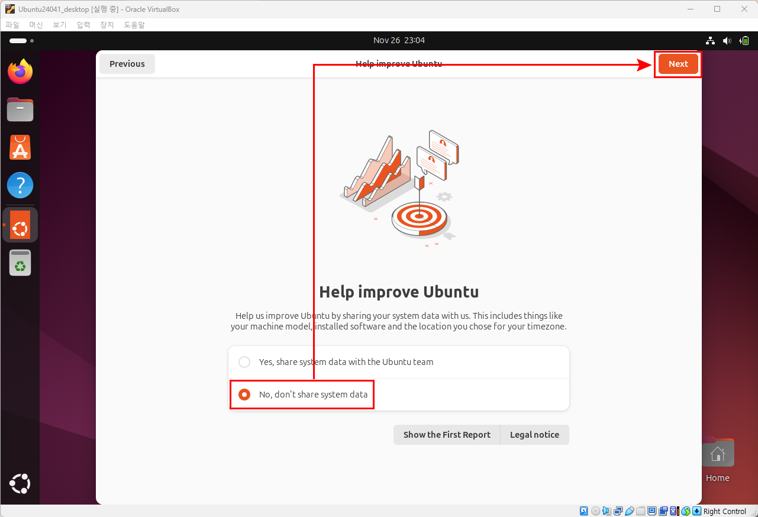Click the VirtualBox display status icon
This screenshot has height=517, width=758.
(x=651, y=511)
